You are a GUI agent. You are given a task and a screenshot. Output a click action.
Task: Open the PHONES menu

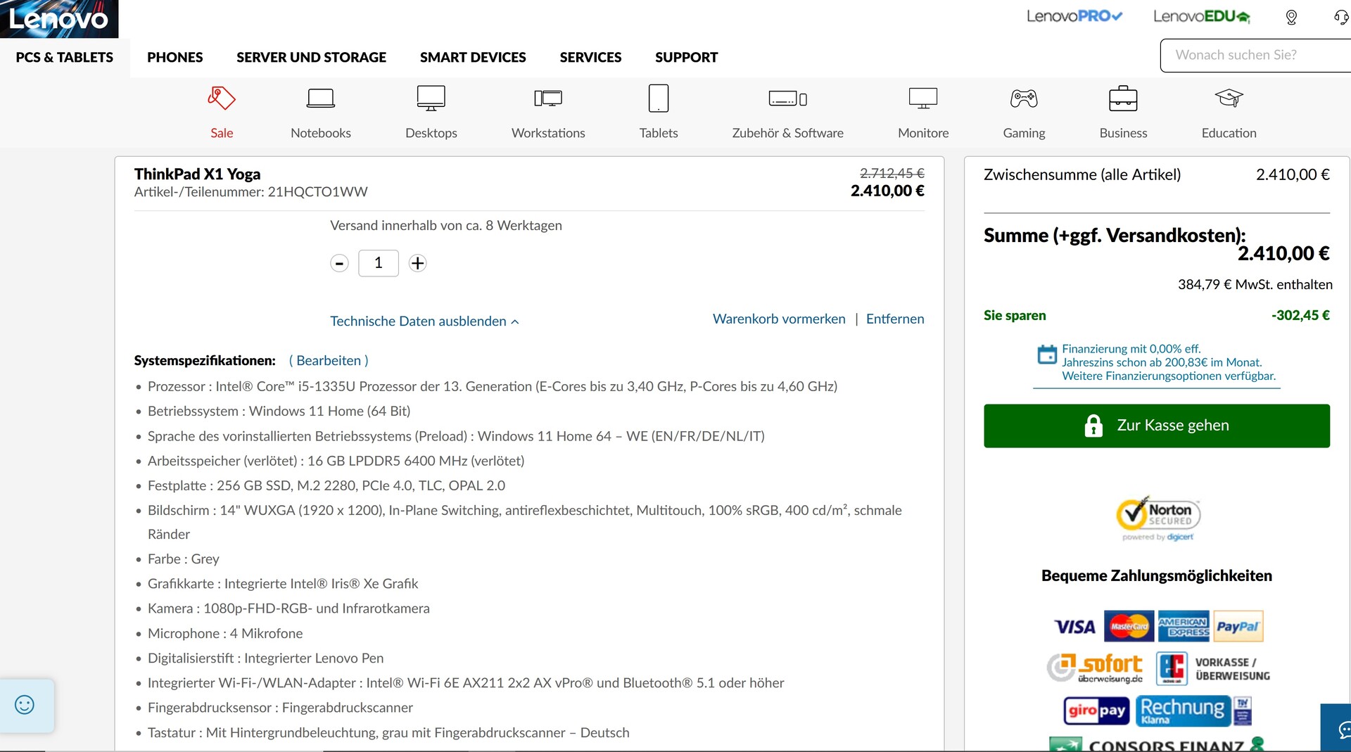point(175,57)
